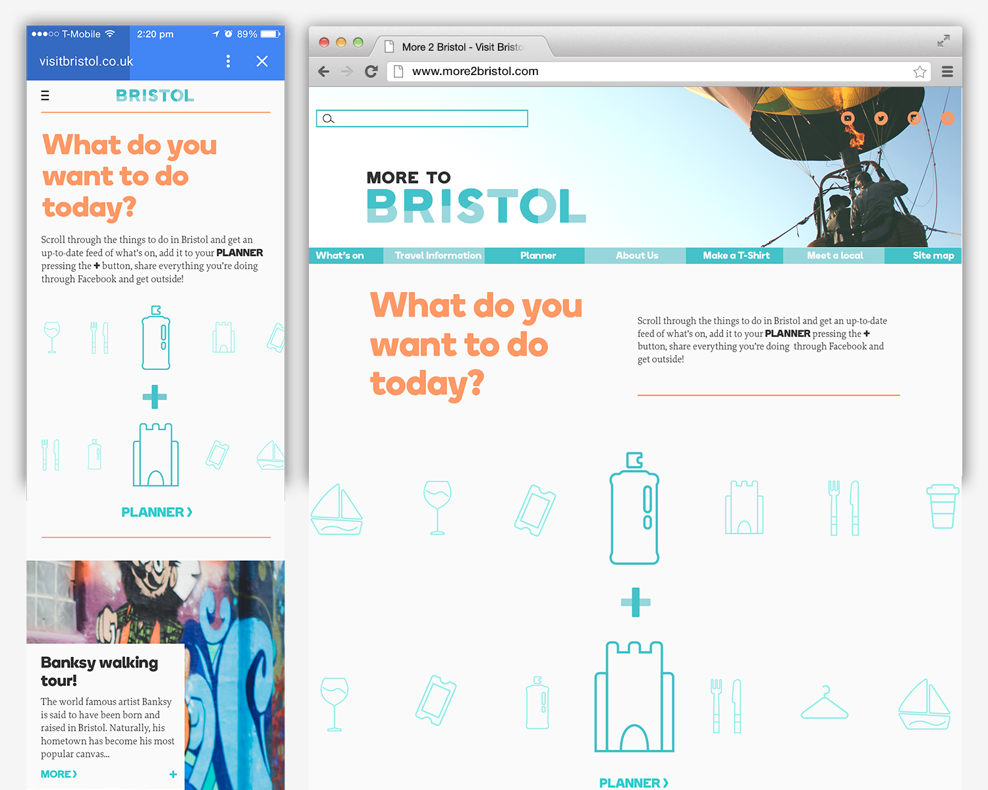Open the PLANNER link on the mobile page
The height and width of the screenshot is (790, 988).
pyautogui.click(x=157, y=512)
